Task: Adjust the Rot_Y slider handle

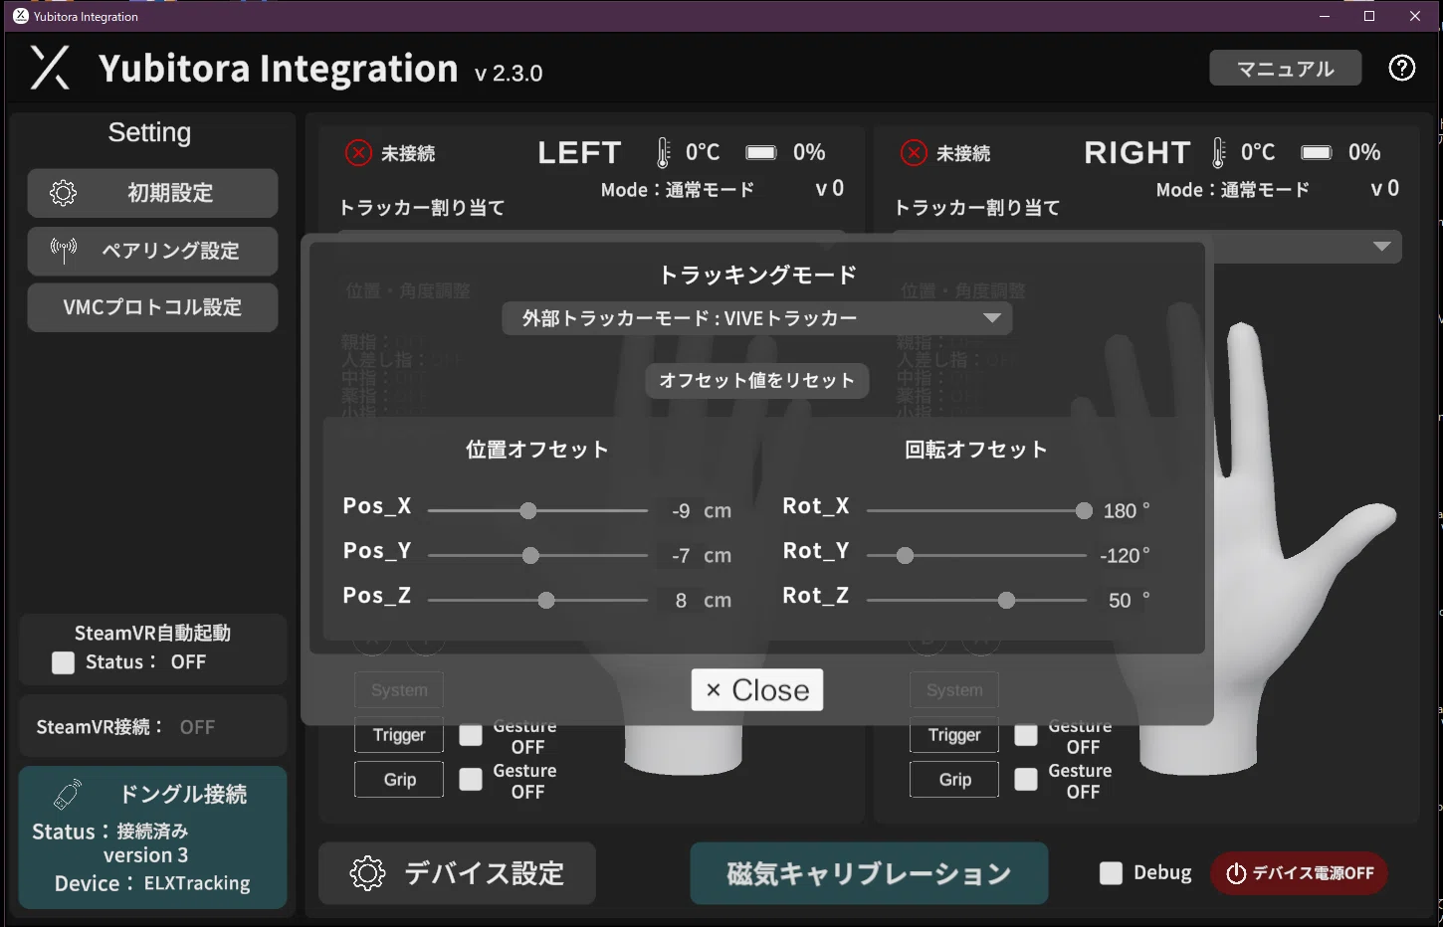Action: [905, 556]
